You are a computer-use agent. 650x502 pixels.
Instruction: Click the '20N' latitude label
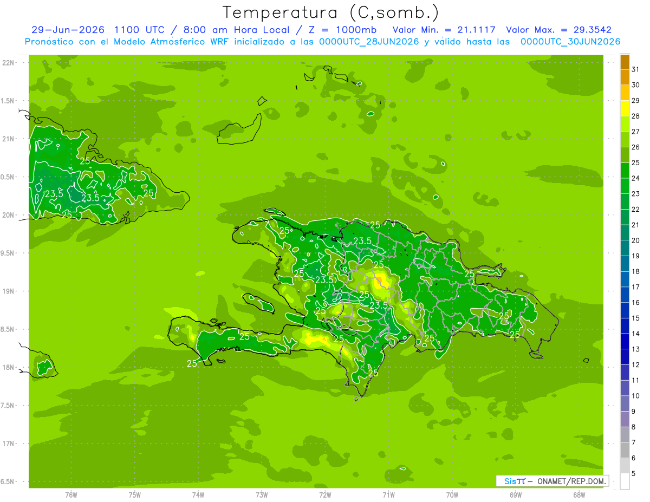[9, 215]
